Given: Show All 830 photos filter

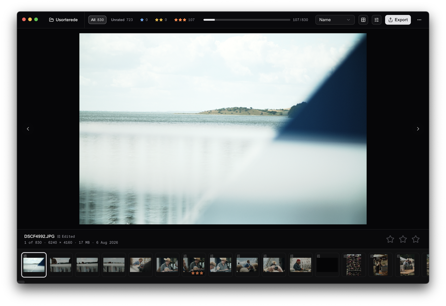Looking at the screenshot, I should coord(97,20).
